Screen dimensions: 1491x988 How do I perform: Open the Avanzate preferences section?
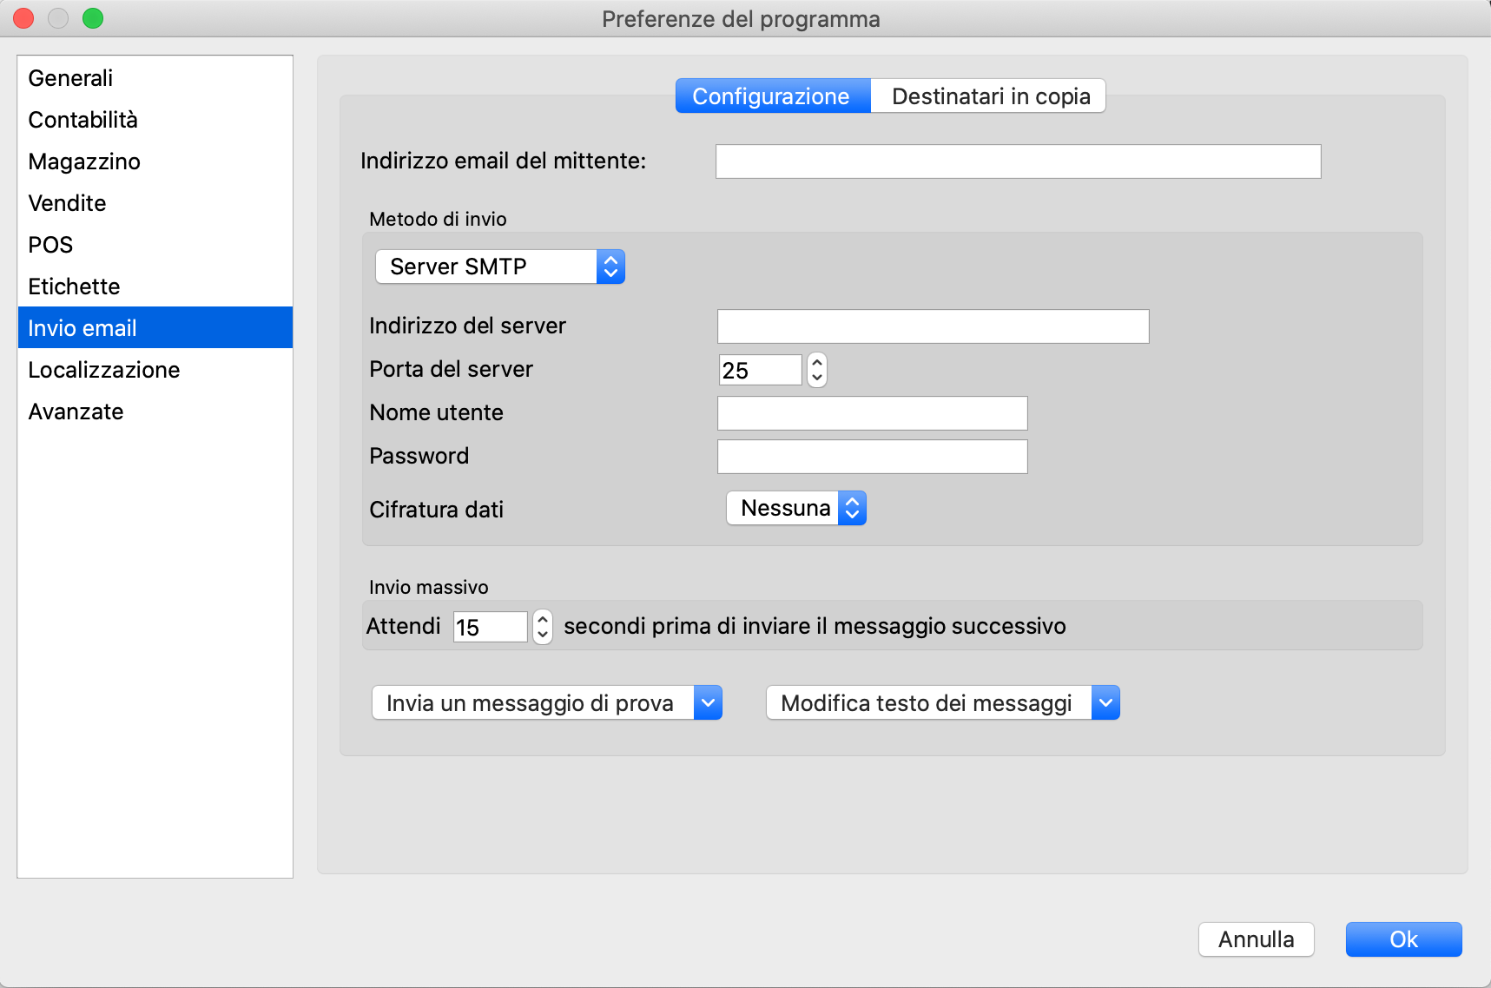click(76, 412)
